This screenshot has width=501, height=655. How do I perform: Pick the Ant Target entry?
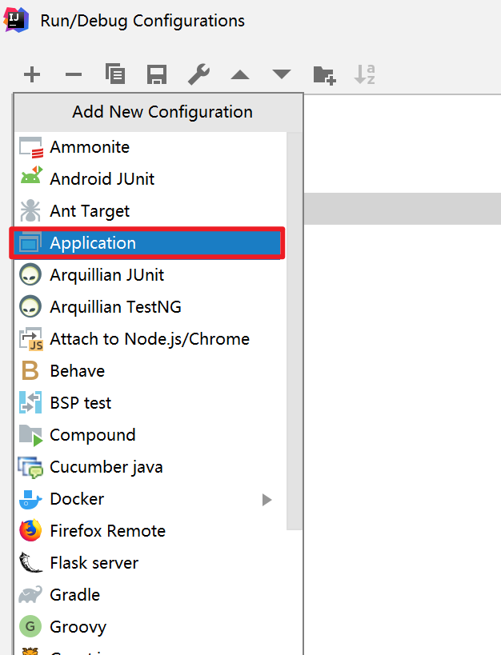[90, 211]
